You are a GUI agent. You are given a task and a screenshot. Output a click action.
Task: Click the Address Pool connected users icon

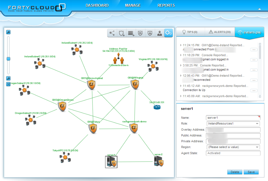118,58
